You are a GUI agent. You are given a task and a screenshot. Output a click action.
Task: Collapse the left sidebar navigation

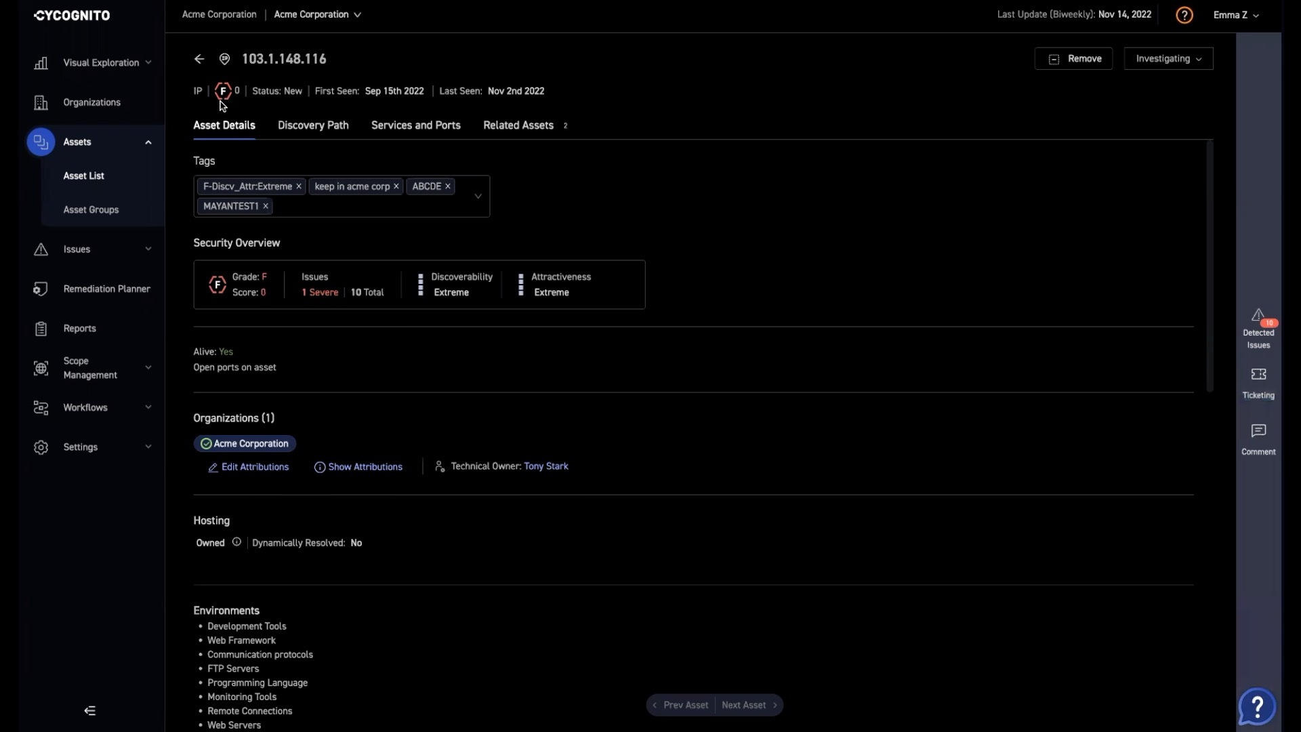pyautogui.click(x=89, y=710)
